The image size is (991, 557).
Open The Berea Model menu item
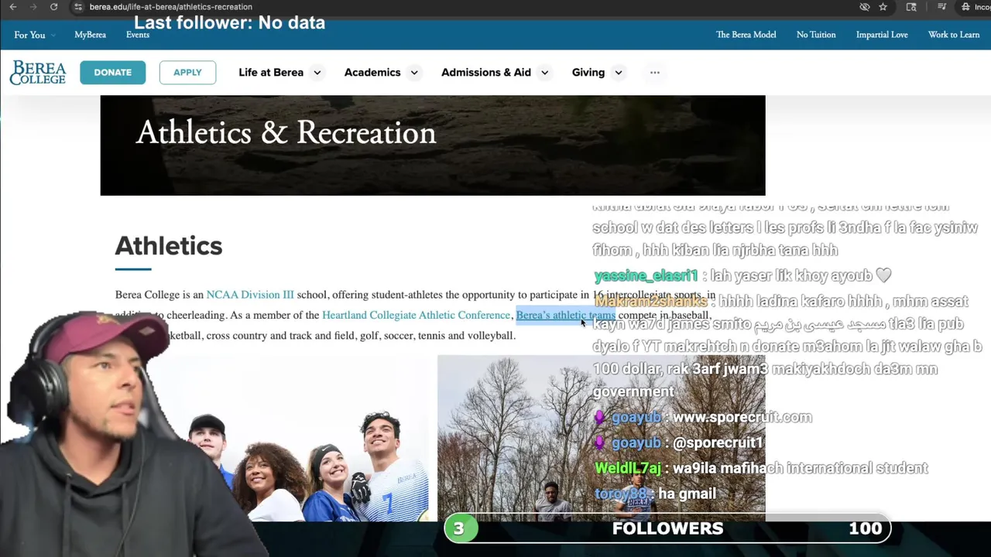coord(746,35)
